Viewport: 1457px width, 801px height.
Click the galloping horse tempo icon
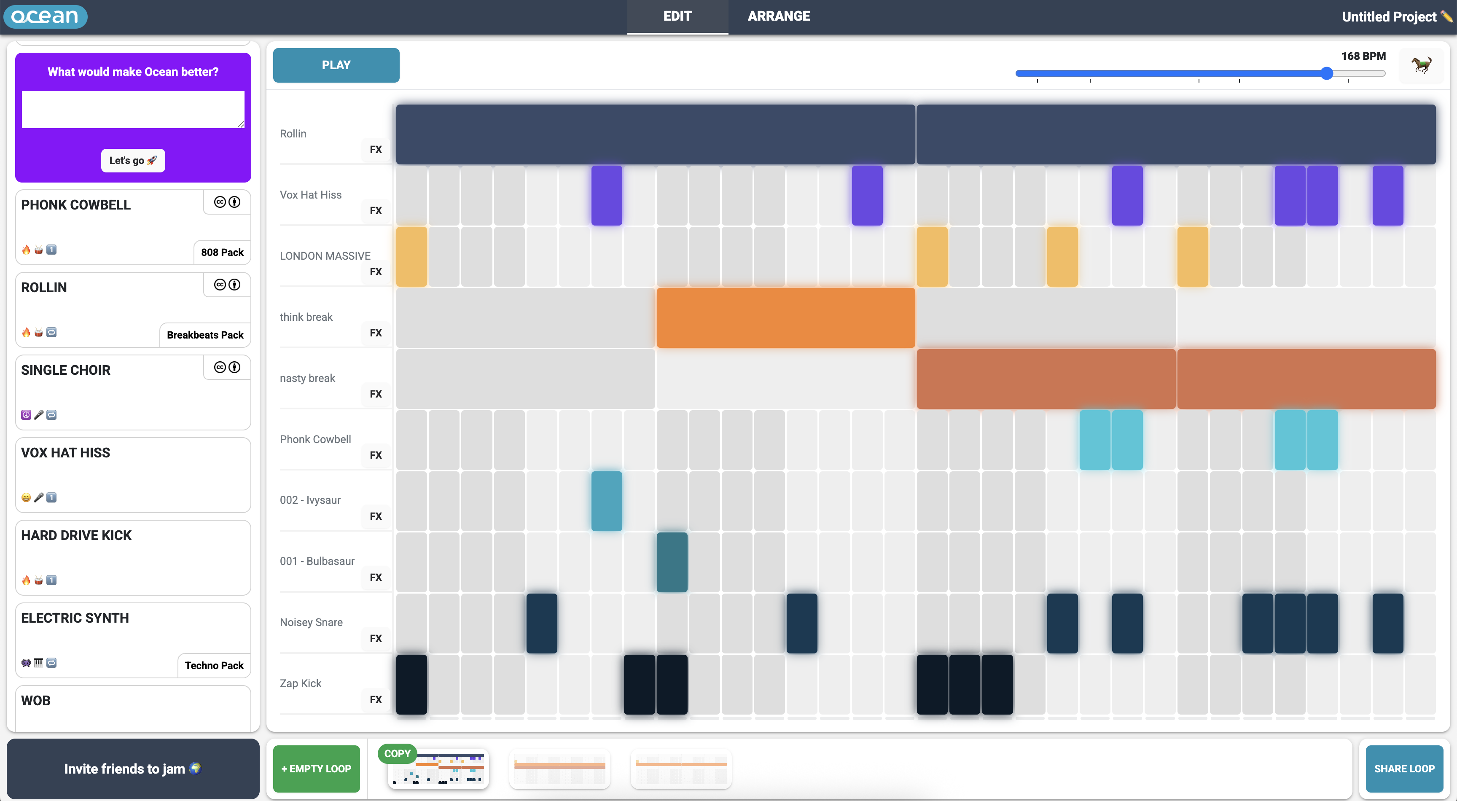point(1421,66)
